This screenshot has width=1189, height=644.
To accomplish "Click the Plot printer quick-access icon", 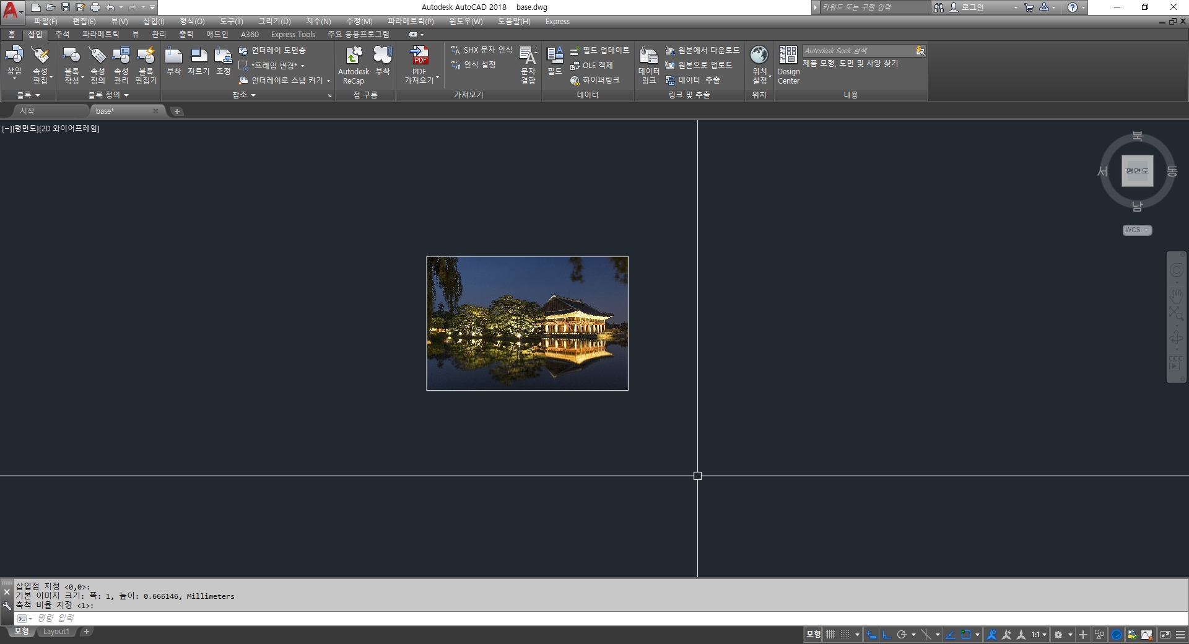I will pos(95,7).
